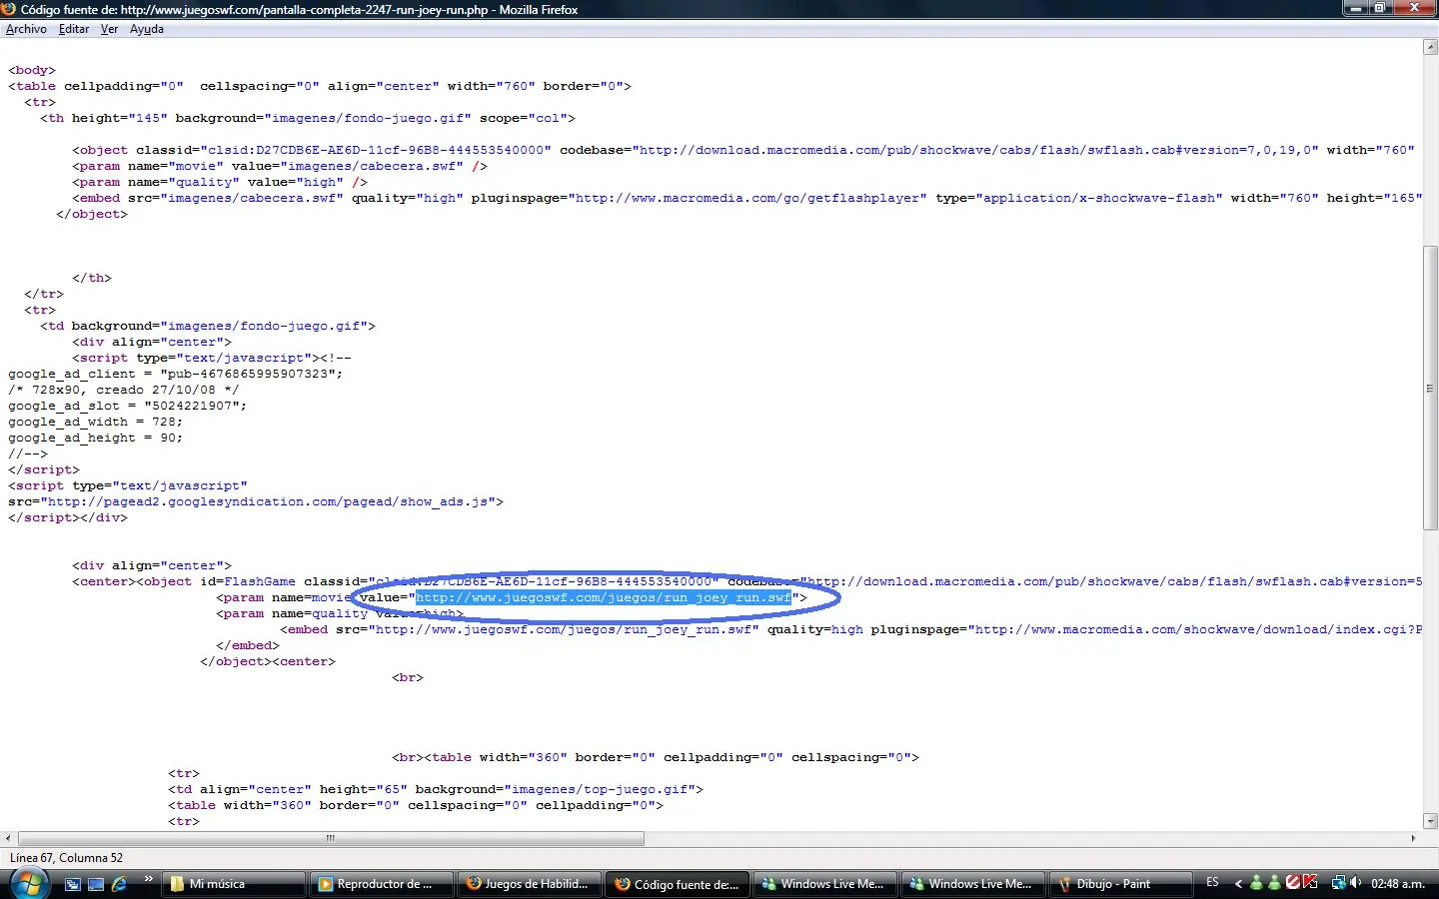Open the Editar menu
Viewport: 1439px width, 899px height.
(x=74, y=29)
